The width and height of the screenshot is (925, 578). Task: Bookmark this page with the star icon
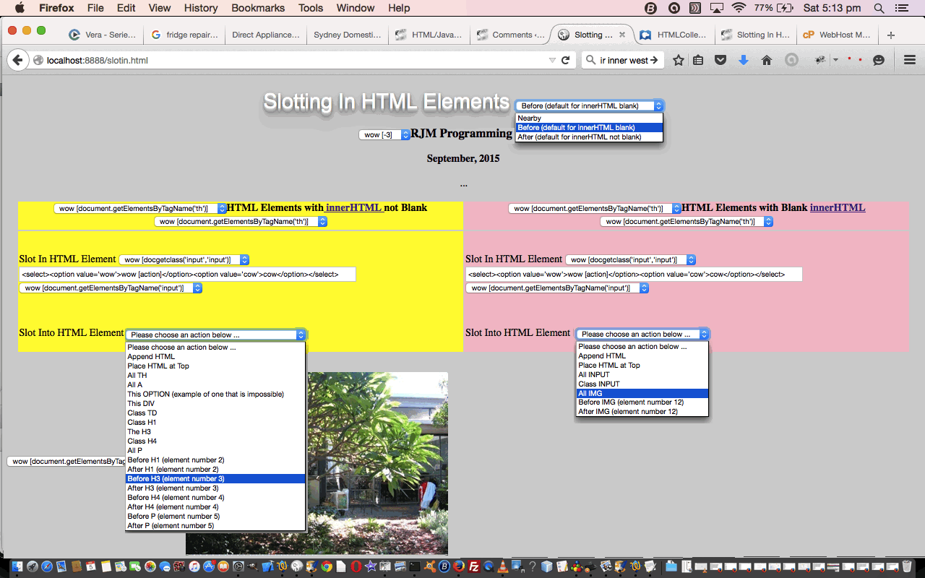(678, 61)
